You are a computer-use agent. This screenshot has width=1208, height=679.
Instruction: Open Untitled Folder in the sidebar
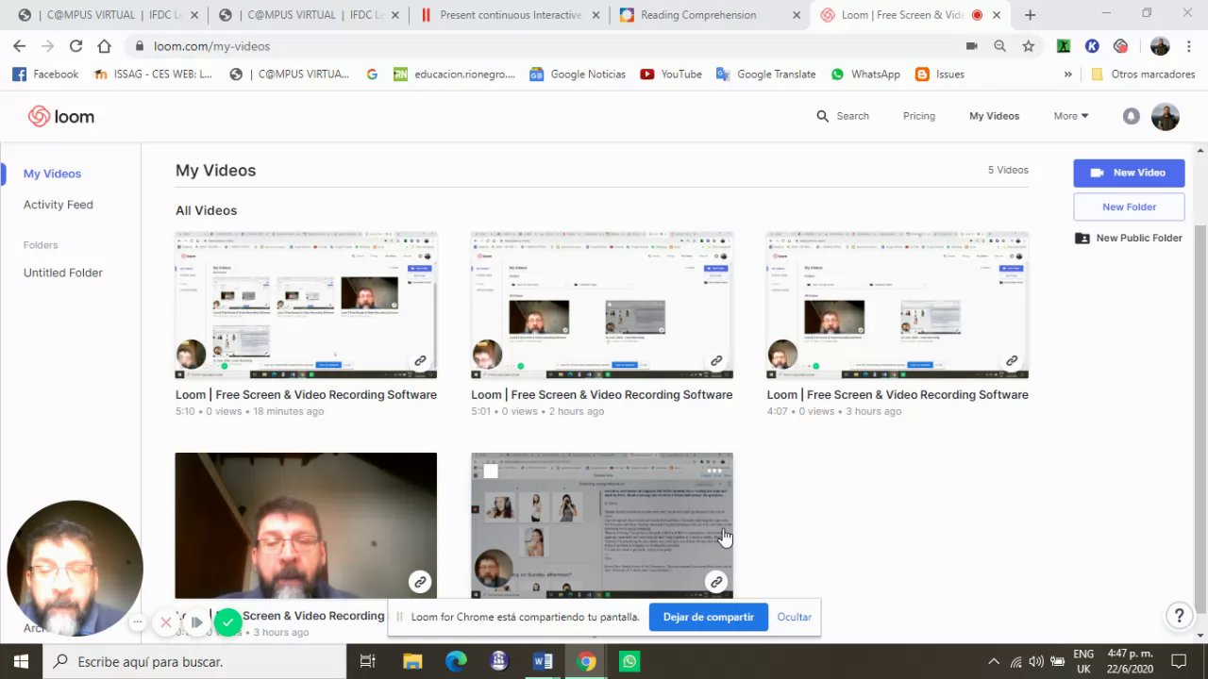[x=63, y=273]
